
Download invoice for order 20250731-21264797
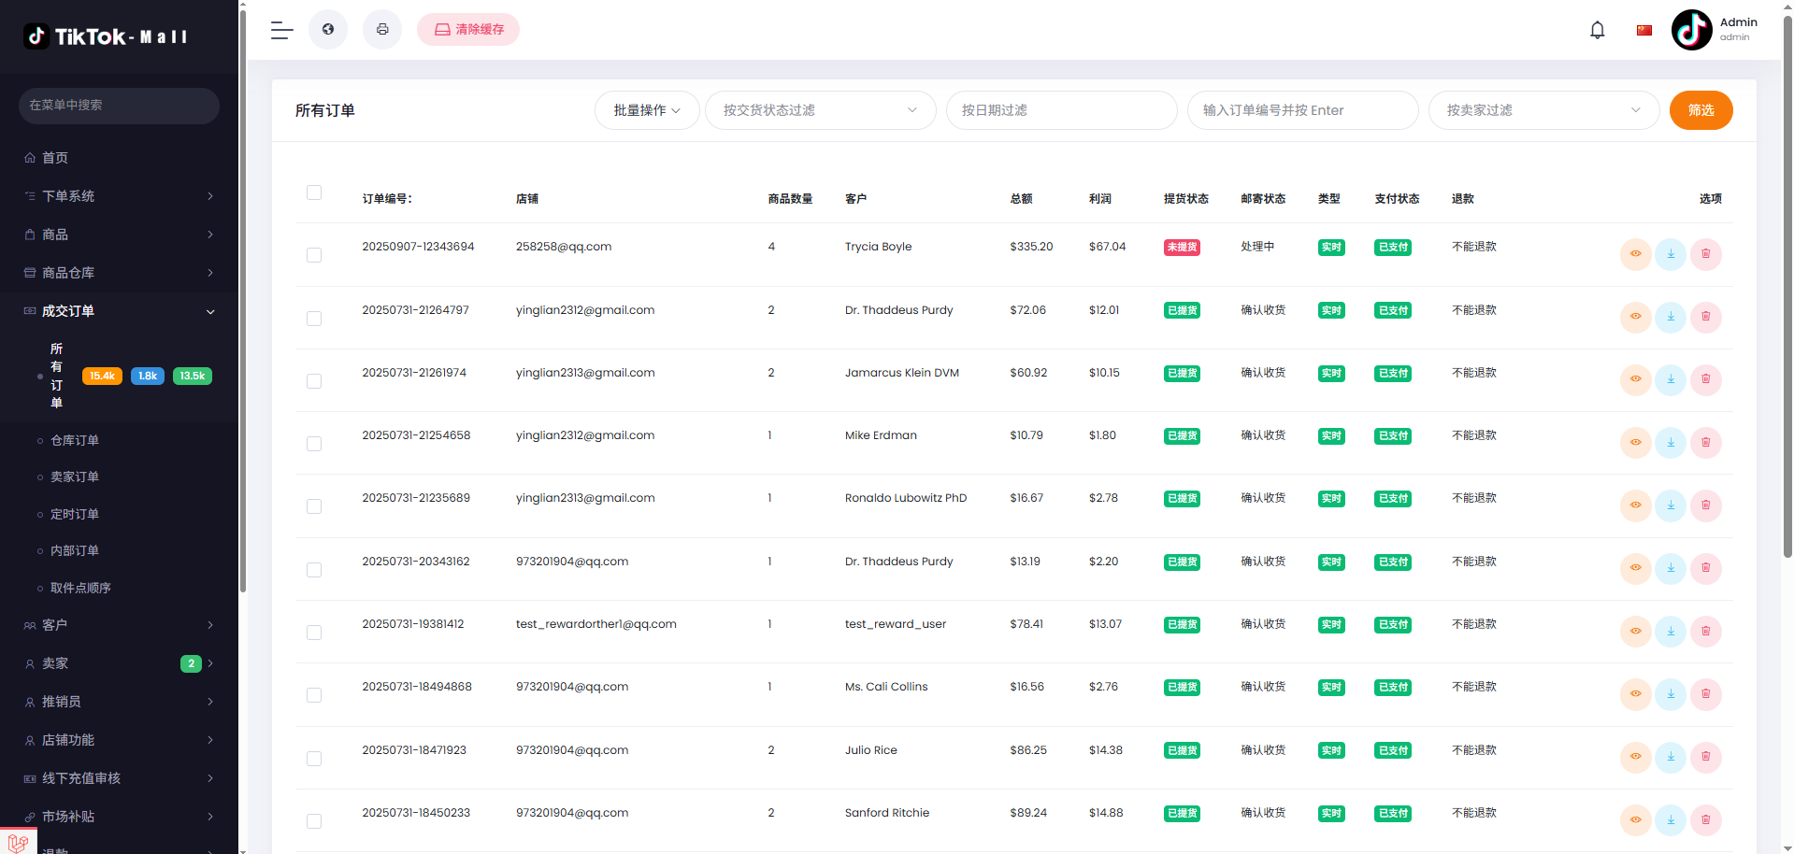pyautogui.click(x=1671, y=317)
